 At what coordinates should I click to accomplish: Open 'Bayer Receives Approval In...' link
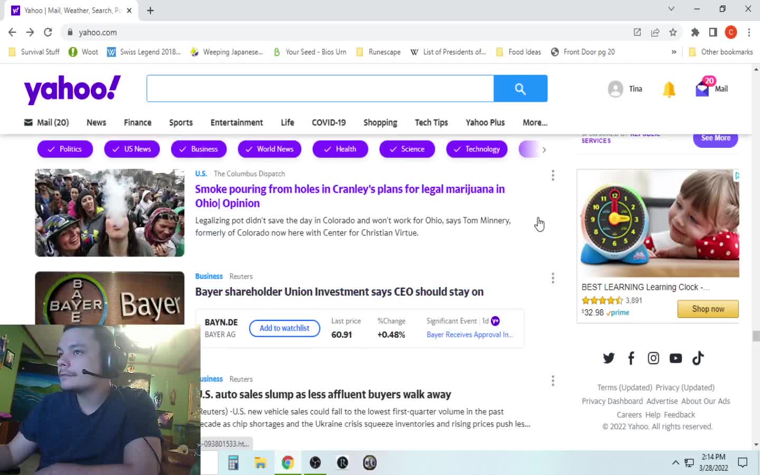[470, 335]
